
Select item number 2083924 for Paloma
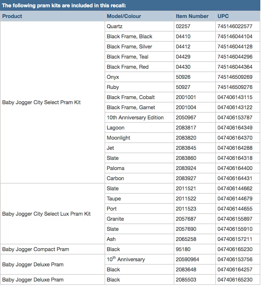[x=195, y=168]
